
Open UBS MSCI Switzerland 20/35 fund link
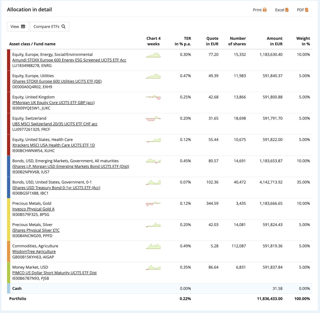click(x=55, y=124)
